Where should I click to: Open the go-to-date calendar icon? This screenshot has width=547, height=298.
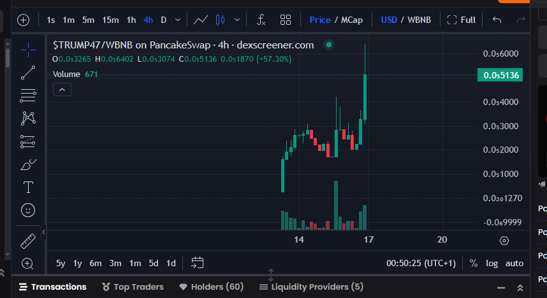click(198, 263)
